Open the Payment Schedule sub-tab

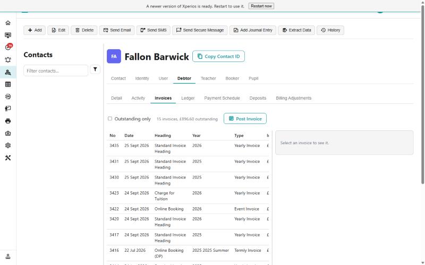coord(222,98)
